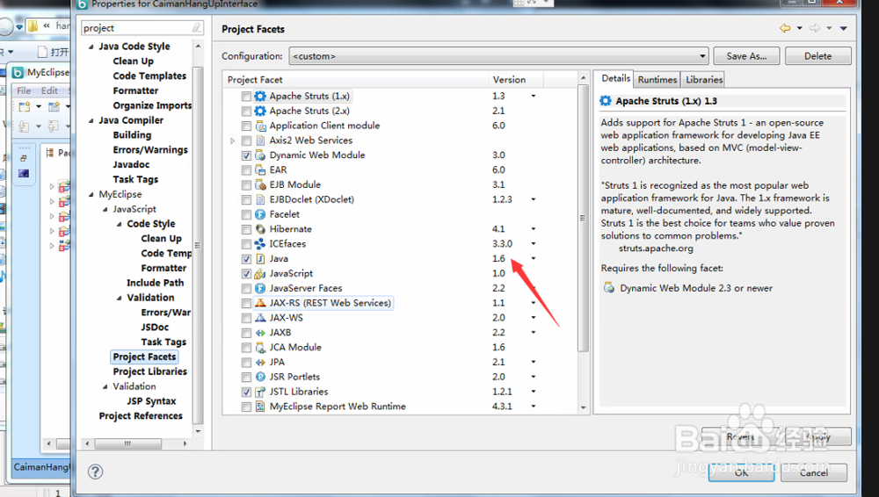Click the JAX-RS (REST Web Services) icon
The width and height of the screenshot is (879, 497).
(x=260, y=303)
